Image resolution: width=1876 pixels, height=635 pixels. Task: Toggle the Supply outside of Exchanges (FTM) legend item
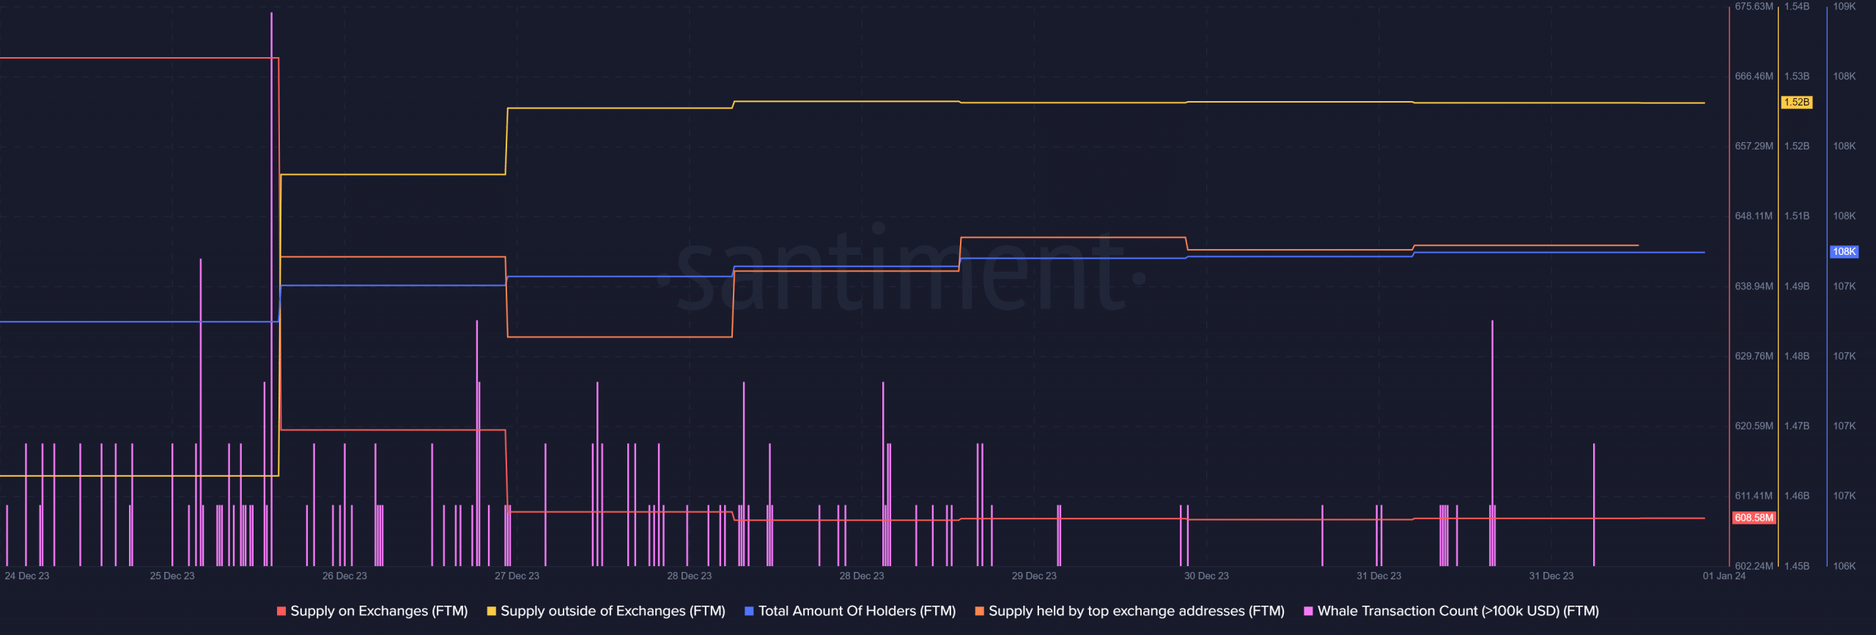(606, 611)
